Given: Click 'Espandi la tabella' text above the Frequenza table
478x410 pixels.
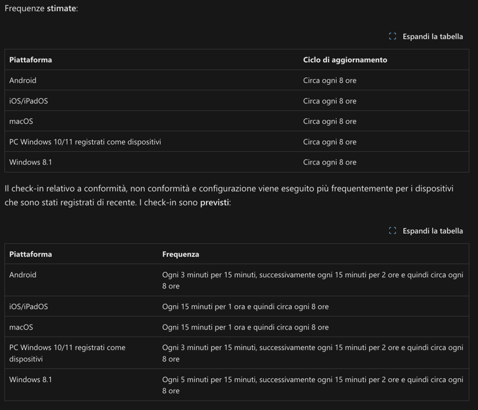Looking at the screenshot, I should coord(433,231).
